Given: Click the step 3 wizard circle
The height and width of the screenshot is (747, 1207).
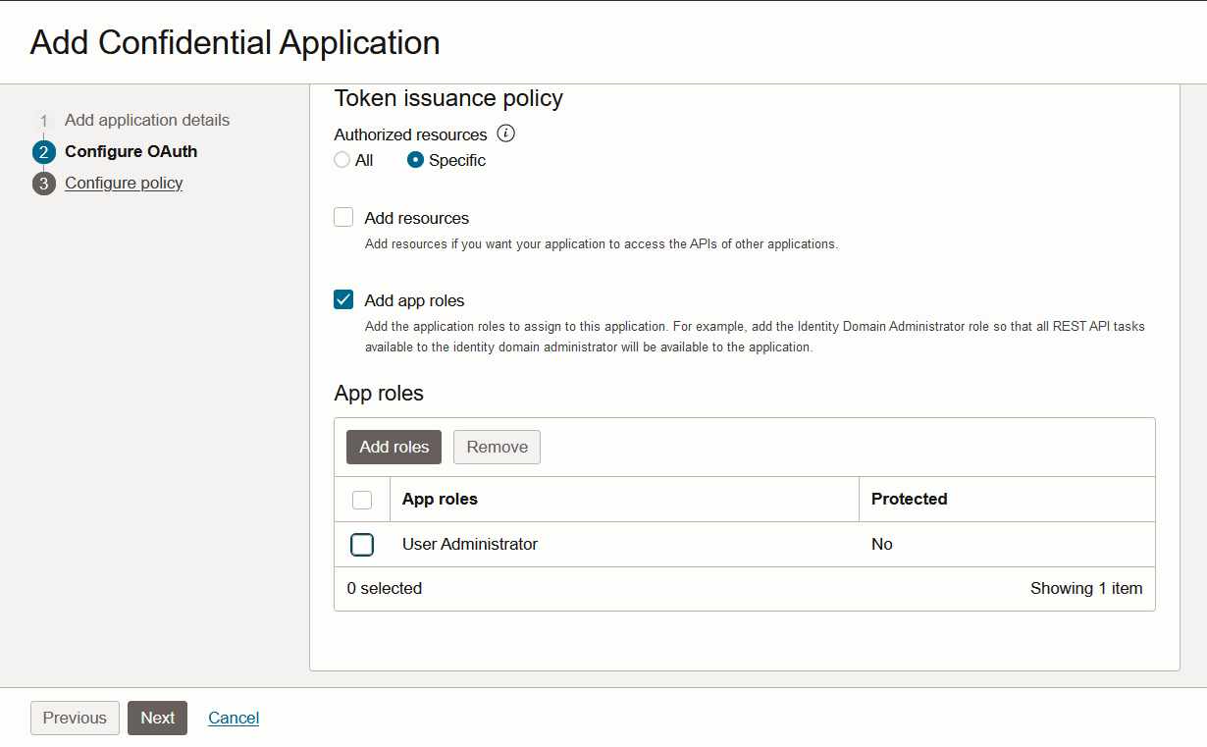Looking at the screenshot, I should (44, 184).
